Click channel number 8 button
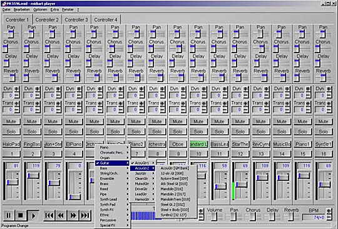The width and height of the screenshot is (338, 229). click(x=157, y=154)
